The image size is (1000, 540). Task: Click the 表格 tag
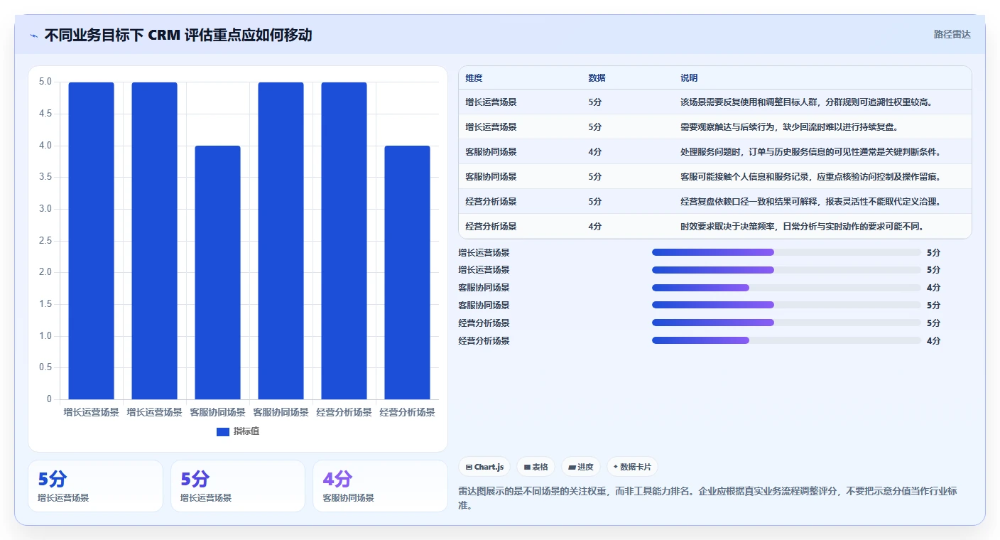tap(536, 467)
